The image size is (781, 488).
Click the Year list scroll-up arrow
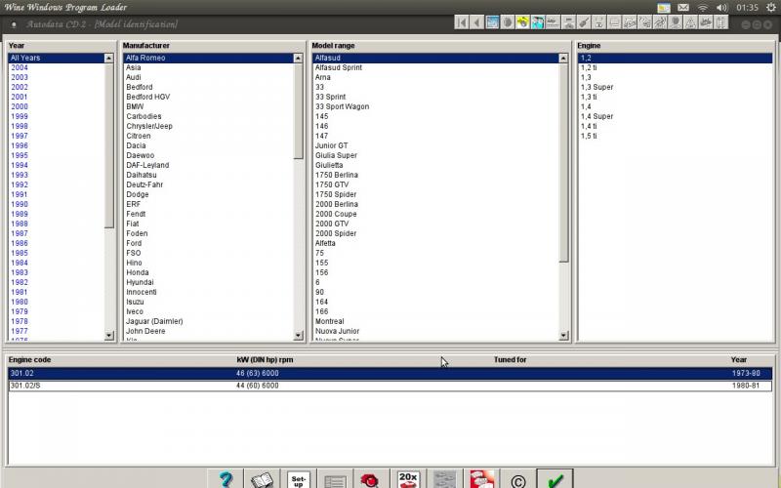108,59
